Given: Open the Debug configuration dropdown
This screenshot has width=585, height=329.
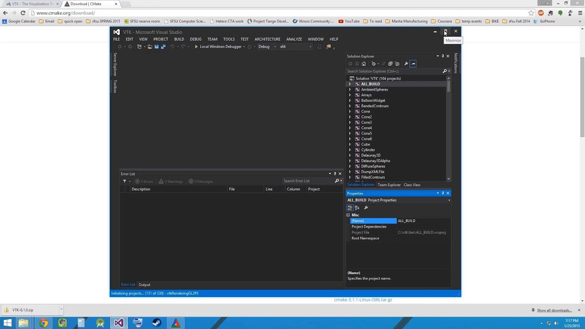Looking at the screenshot, I should click(x=267, y=47).
